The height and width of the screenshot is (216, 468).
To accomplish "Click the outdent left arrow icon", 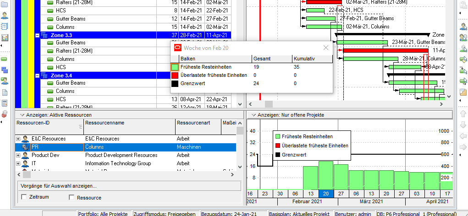I will [463, 135].
